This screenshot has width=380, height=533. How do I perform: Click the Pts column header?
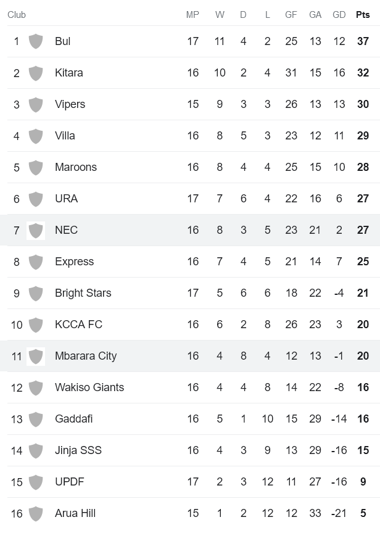(363, 15)
